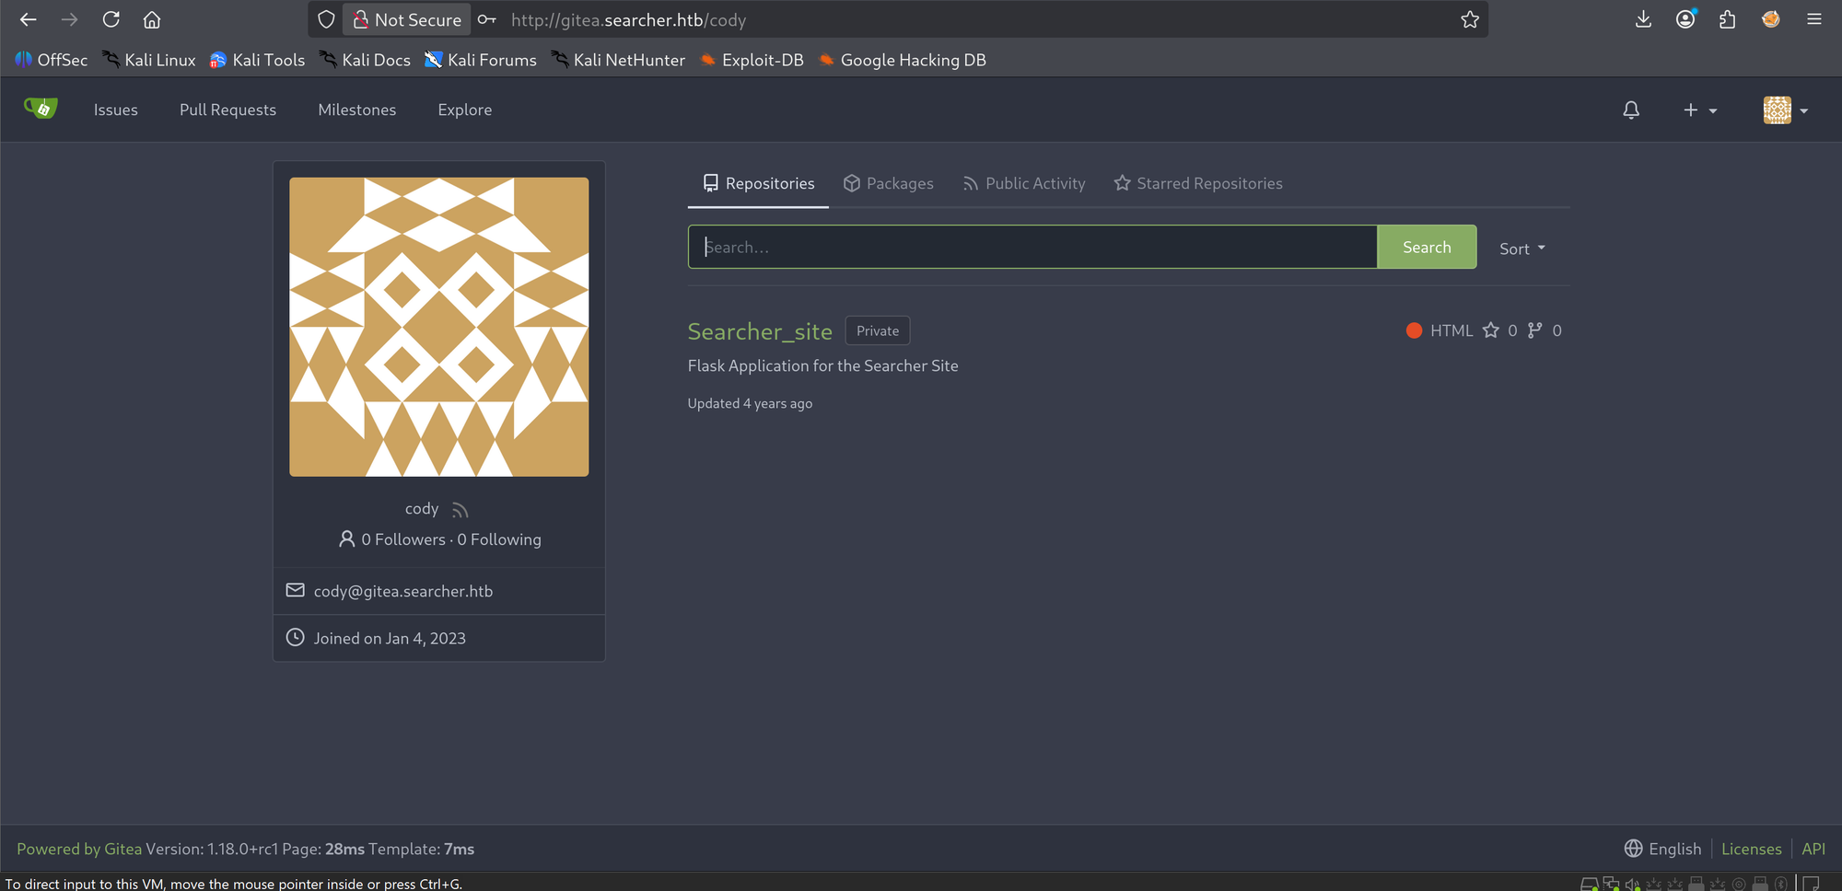
Task: Click the RSS feed icon beside cody
Action: click(x=460, y=510)
